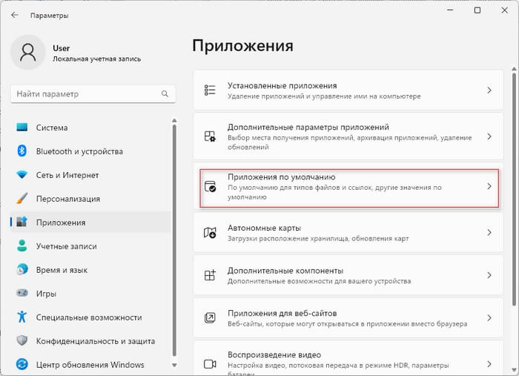Minimize the Параметры window

[x=450, y=10]
